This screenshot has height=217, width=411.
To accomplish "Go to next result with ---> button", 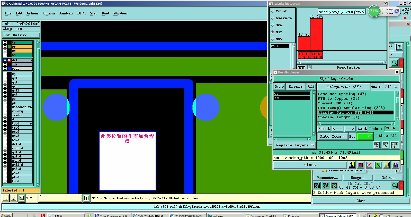I will click(350, 129).
